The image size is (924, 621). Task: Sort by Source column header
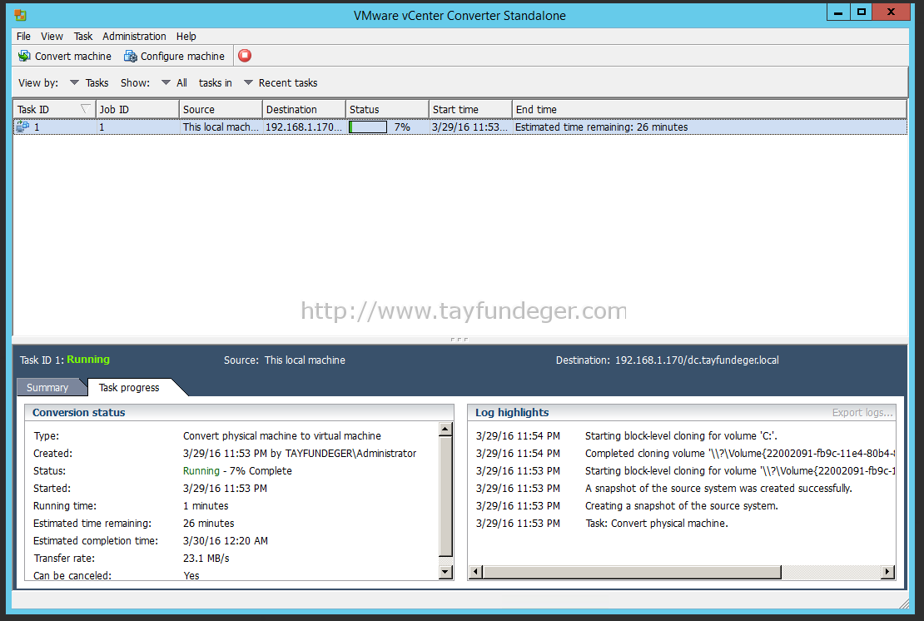click(x=221, y=109)
